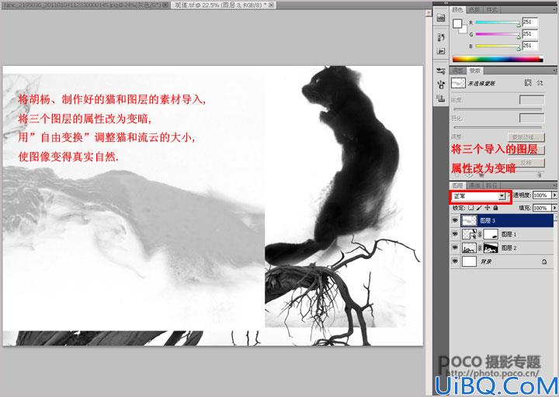
Task: Select the 图层 2 layer mask thumbnail
Action: [x=491, y=248]
